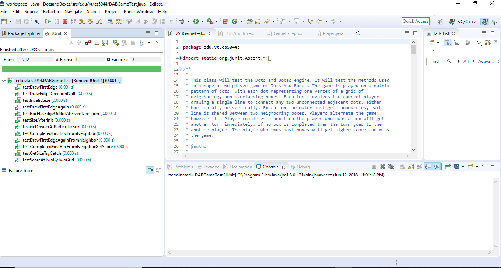Click the Compare Actual With Expected icon
Image resolution: width=501 pixels, height=268 pixels.
click(x=159, y=170)
